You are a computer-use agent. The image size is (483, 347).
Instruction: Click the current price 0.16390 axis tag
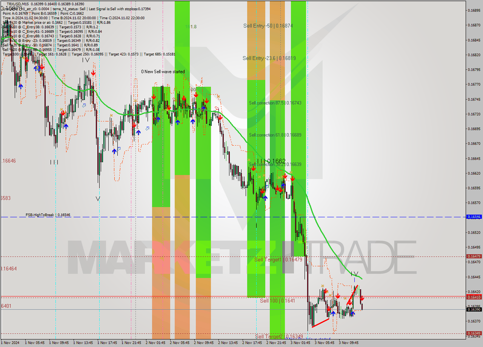point(474,309)
